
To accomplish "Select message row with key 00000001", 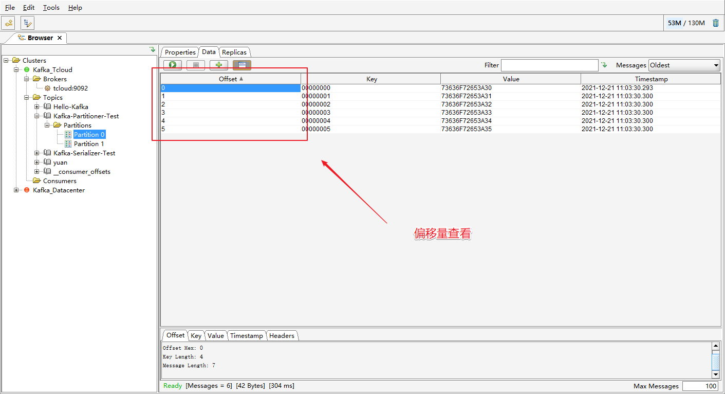I will [x=441, y=96].
